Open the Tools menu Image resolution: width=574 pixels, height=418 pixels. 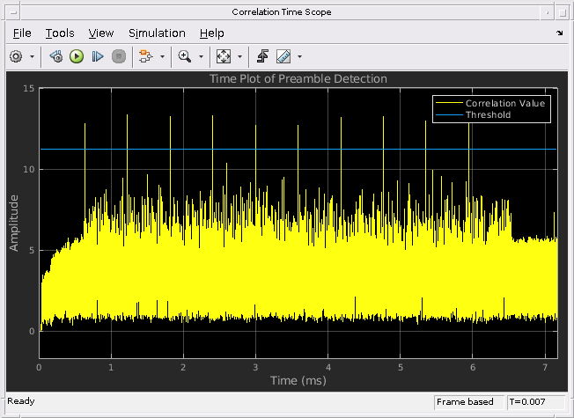click(60, 33)
